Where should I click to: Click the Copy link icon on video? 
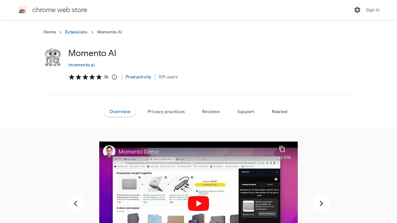click(x=282, y=149)
